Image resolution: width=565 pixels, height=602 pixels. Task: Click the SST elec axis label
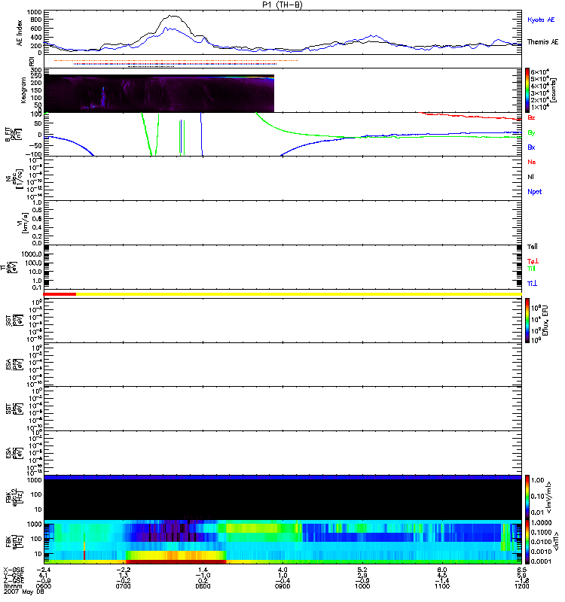coord(14,409)
